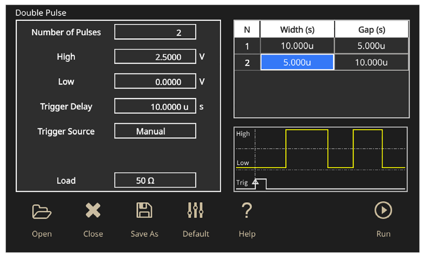
Task: Click the Default sliders icon
Action: [x=196, y=210]
